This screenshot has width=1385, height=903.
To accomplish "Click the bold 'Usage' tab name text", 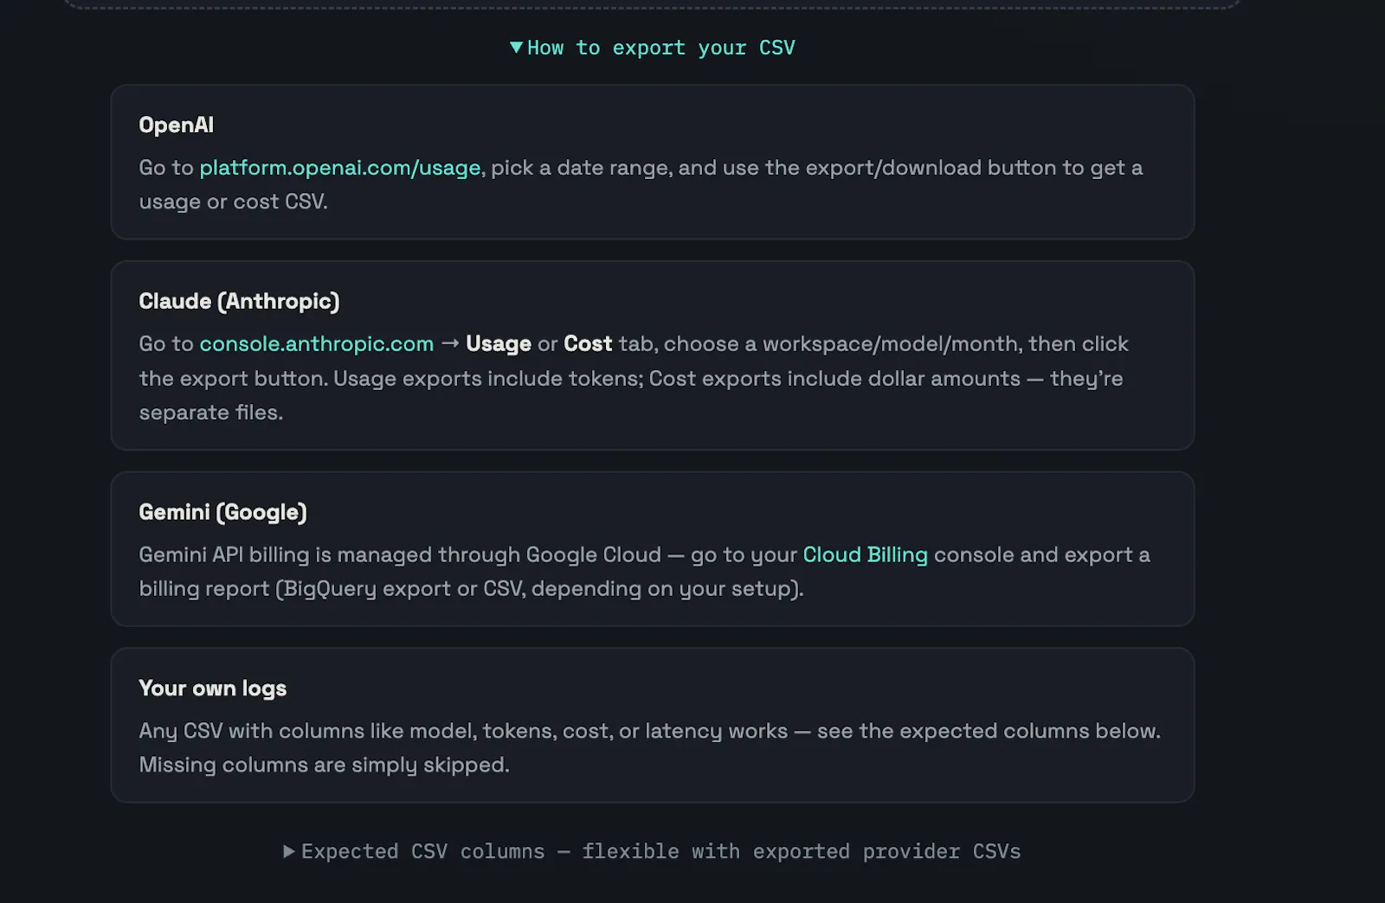I will click(499, 344).
